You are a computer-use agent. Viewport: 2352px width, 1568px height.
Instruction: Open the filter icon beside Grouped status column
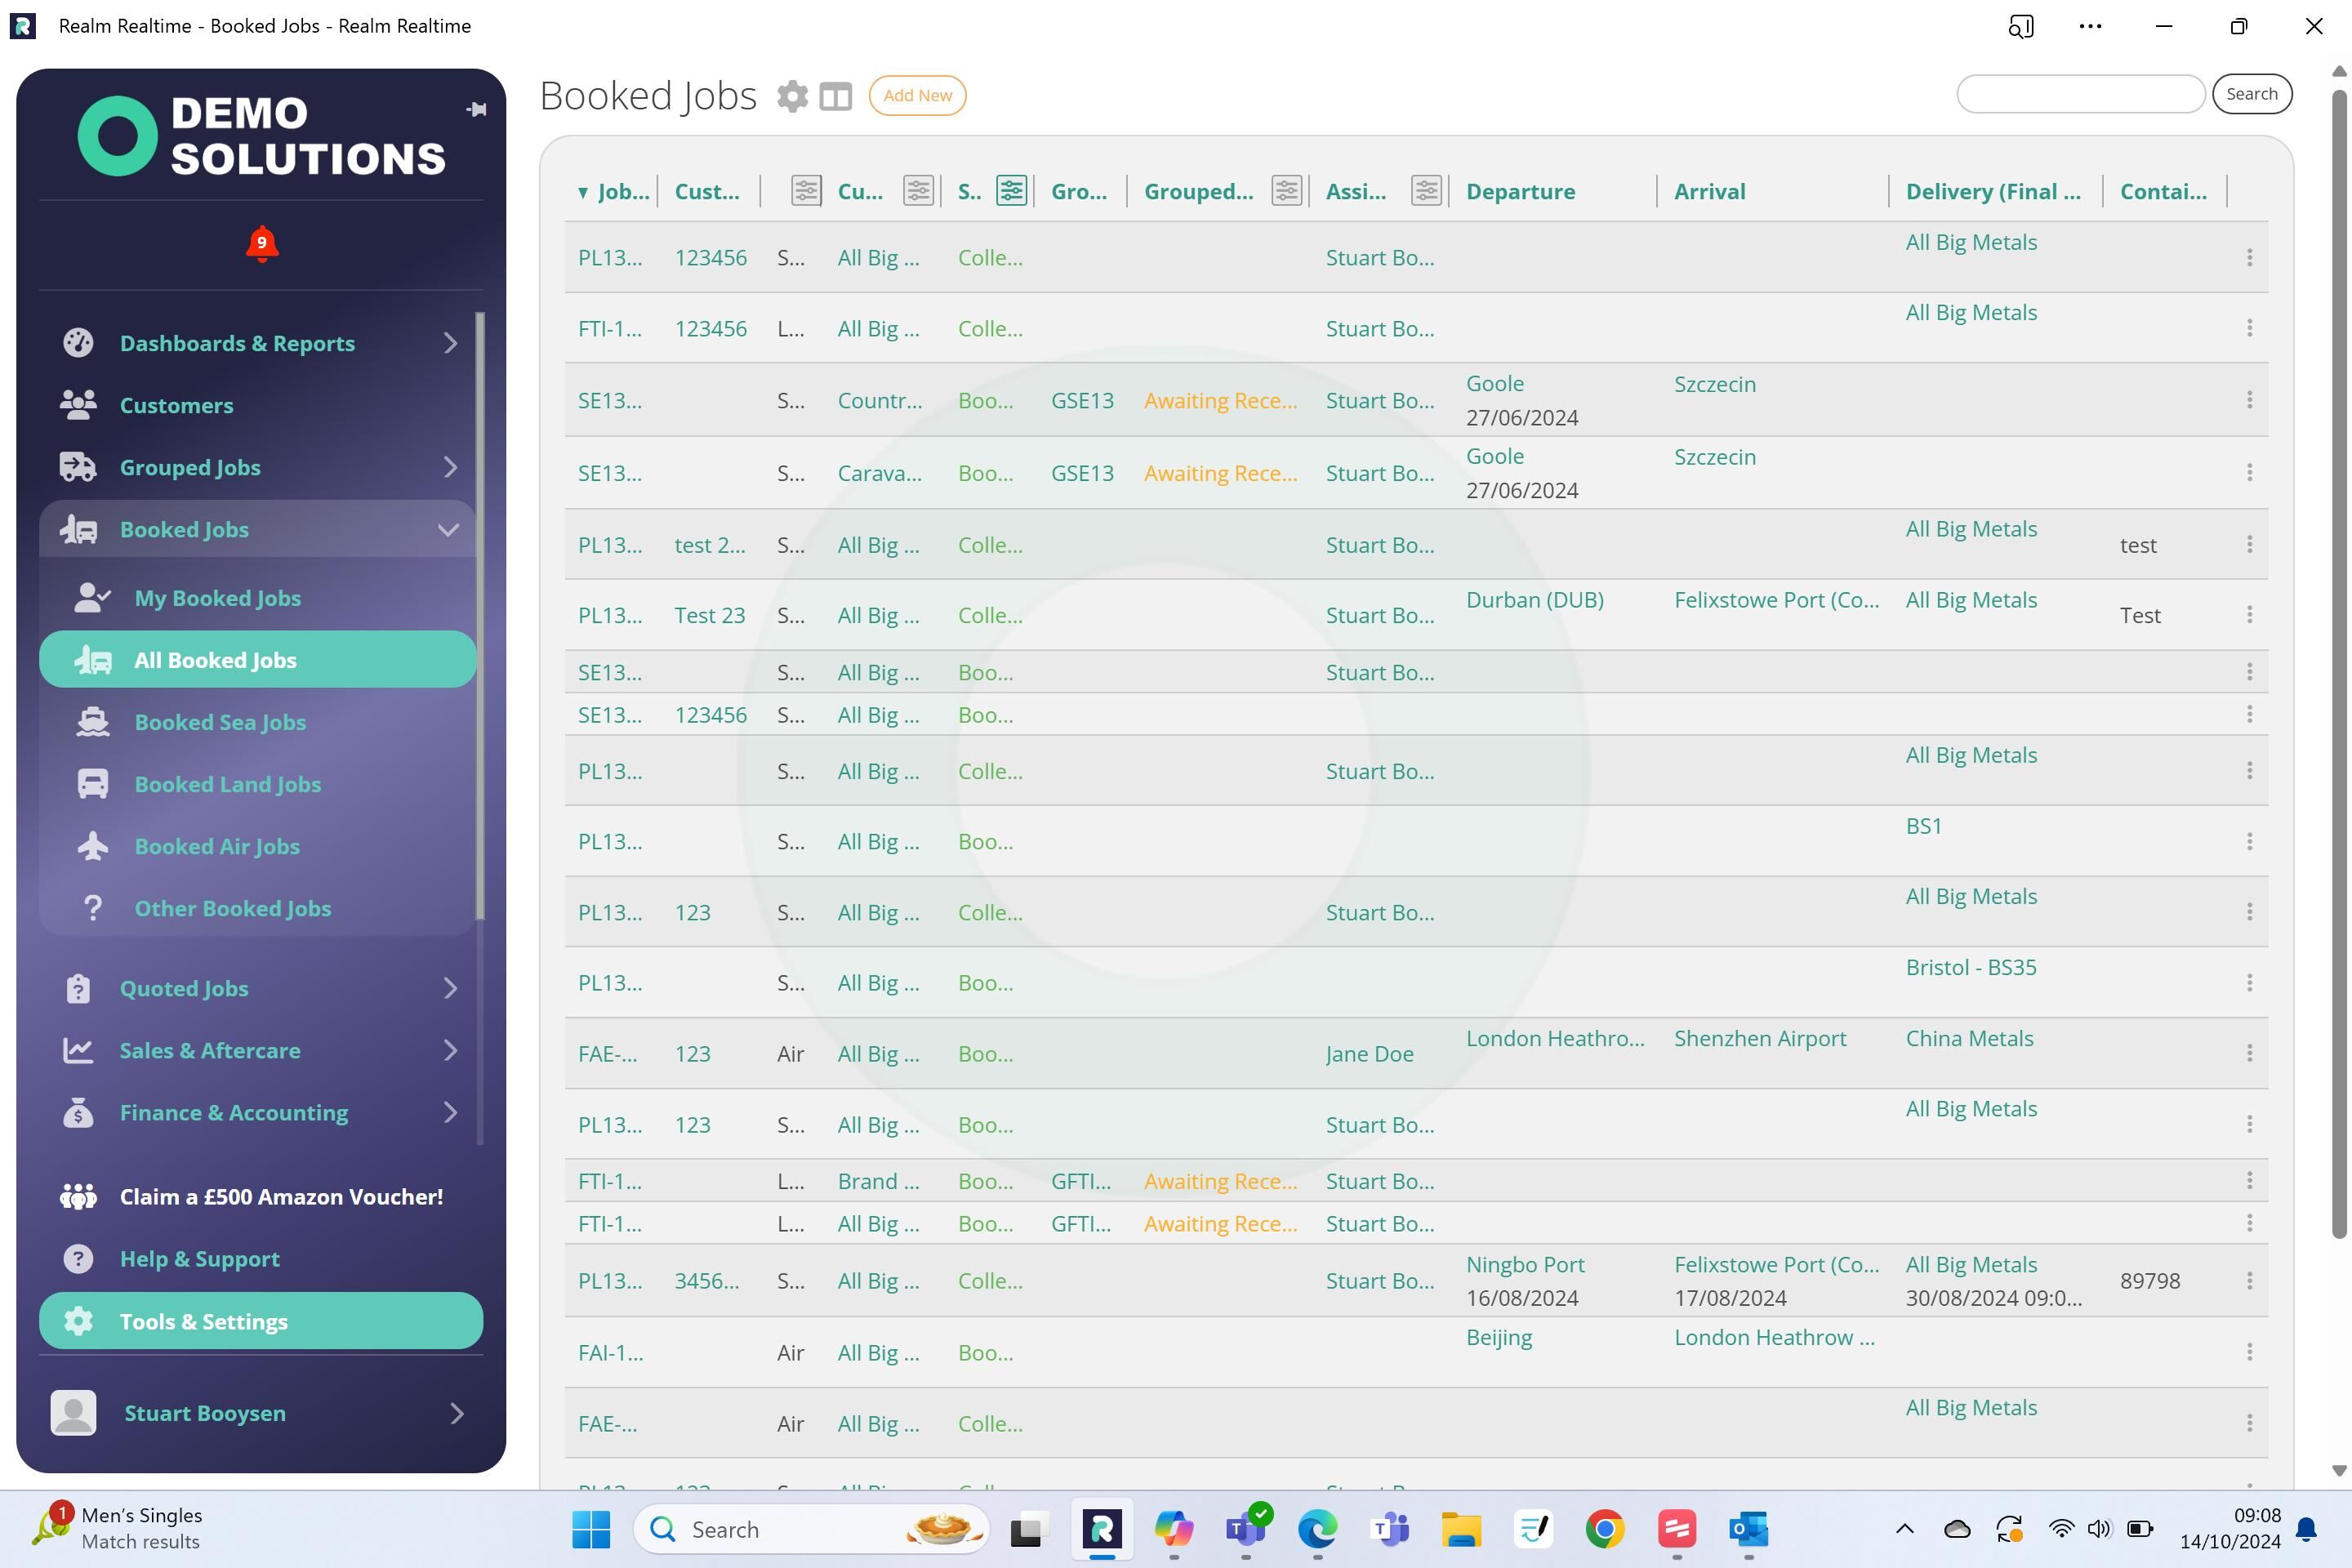(1286, 190)
